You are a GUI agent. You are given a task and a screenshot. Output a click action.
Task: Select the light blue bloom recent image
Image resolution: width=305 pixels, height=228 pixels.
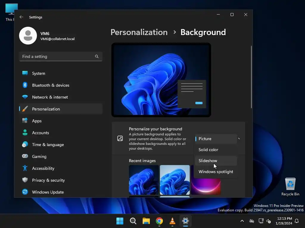[x=175, y=180]
